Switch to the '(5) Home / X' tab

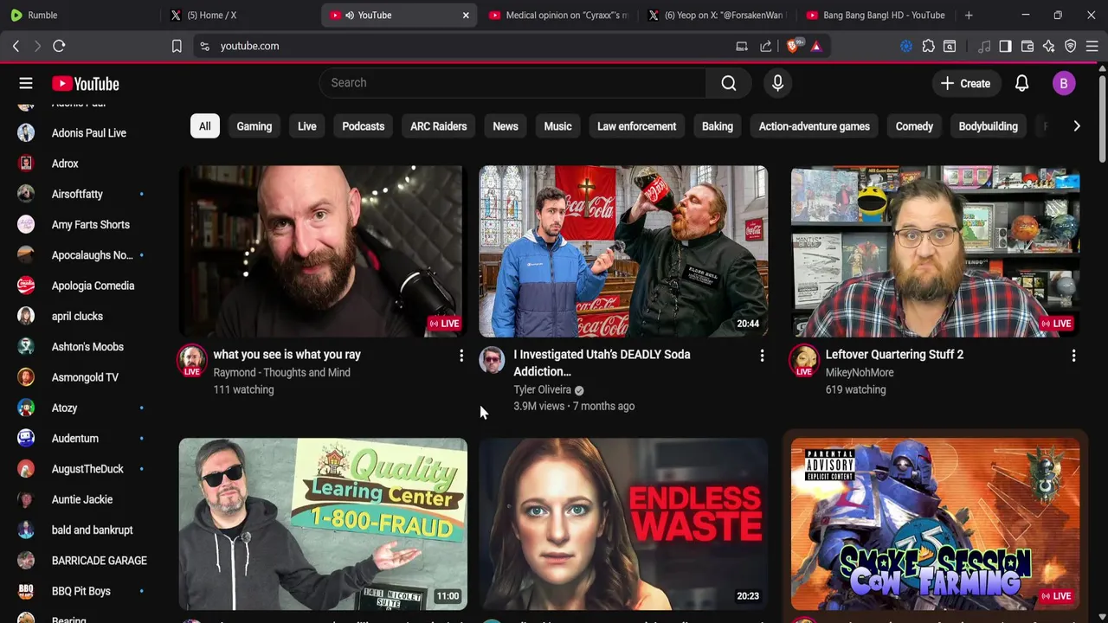click(x=239, y=15)
